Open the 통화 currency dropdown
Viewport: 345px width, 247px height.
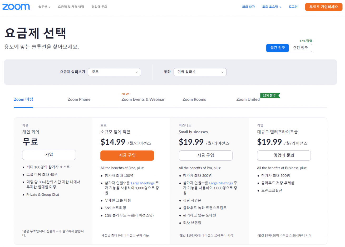[200, 72]
